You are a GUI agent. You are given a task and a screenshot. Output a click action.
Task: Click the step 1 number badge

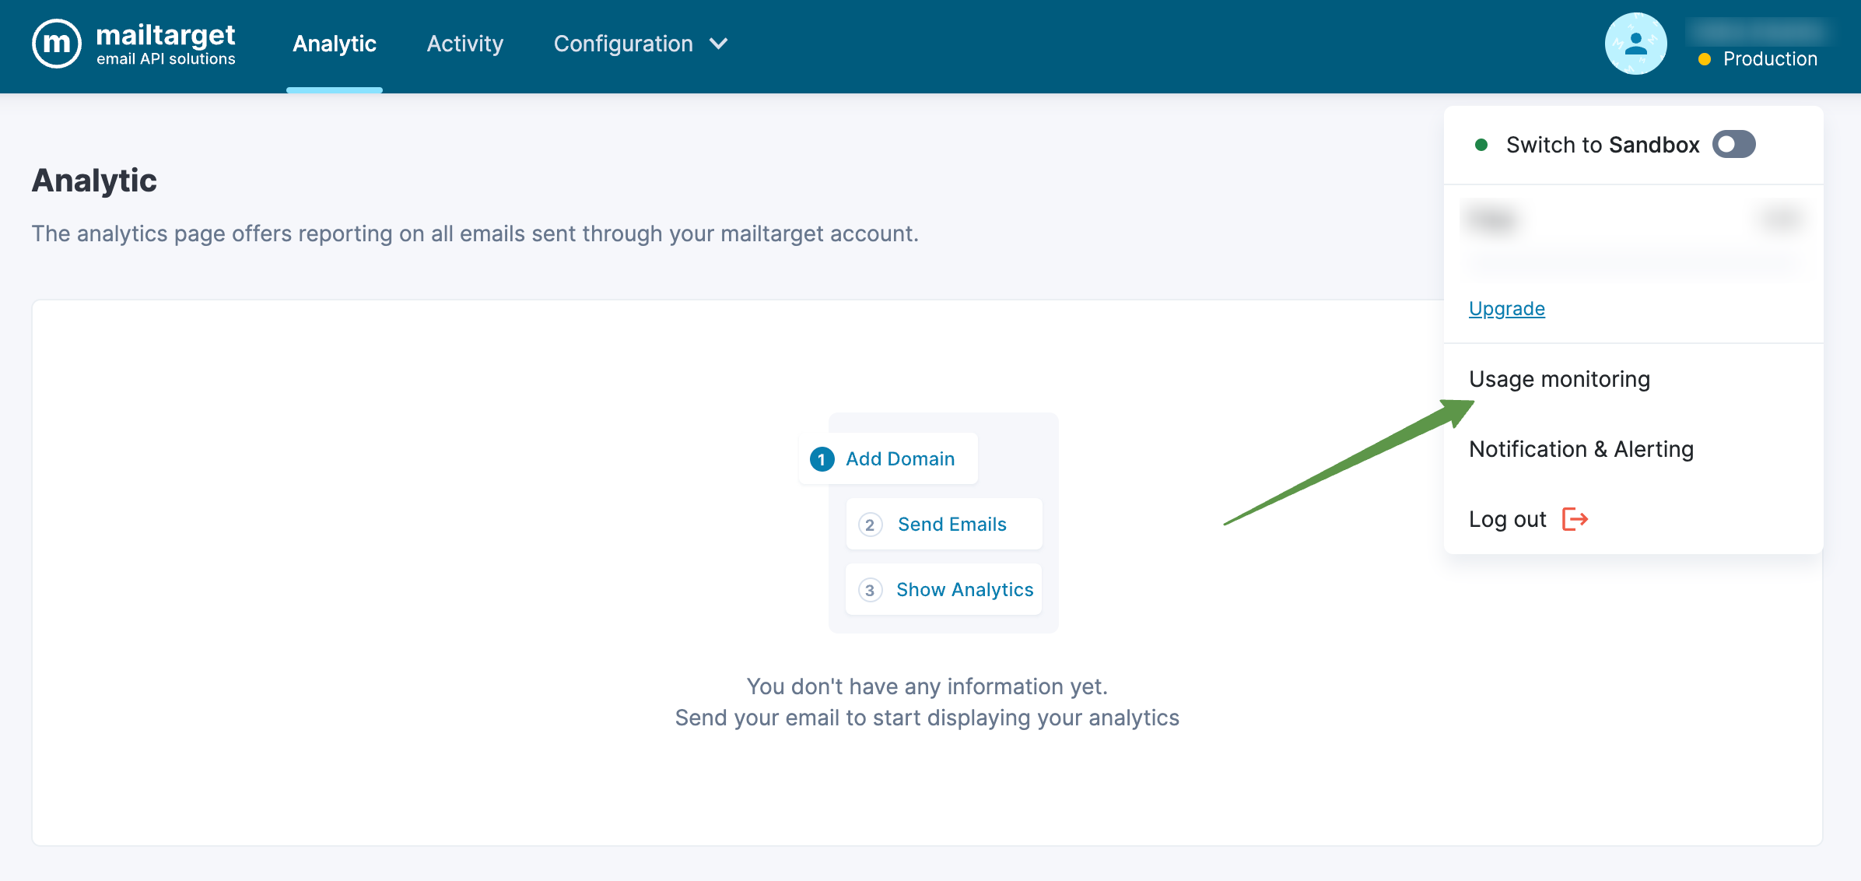click(822, 459)
